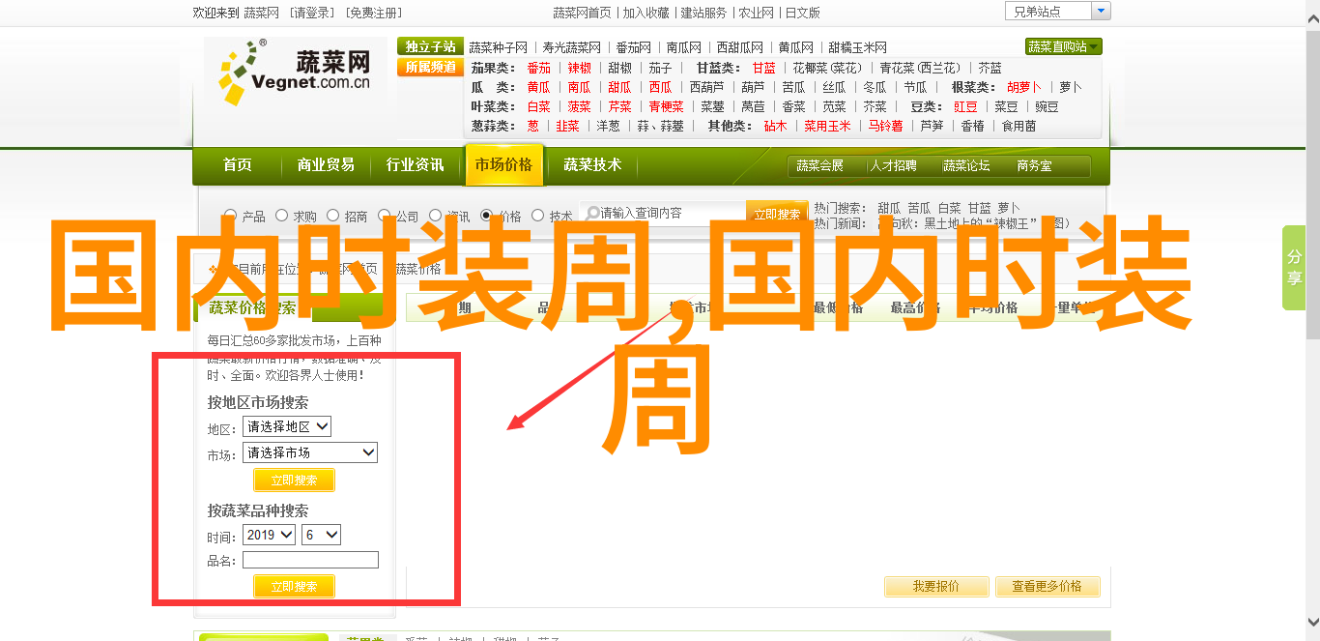Click the 查看更多价格 button

[1047, 586]
